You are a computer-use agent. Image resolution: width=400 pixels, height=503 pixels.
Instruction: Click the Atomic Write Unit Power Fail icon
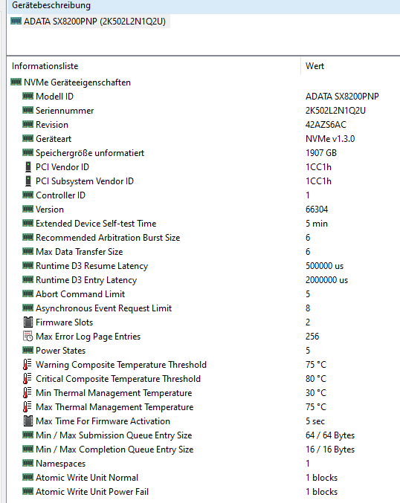(28, 491)
